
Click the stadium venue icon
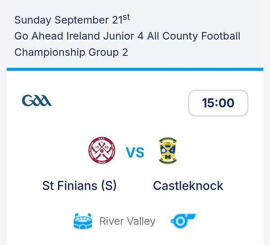[83, 221]
